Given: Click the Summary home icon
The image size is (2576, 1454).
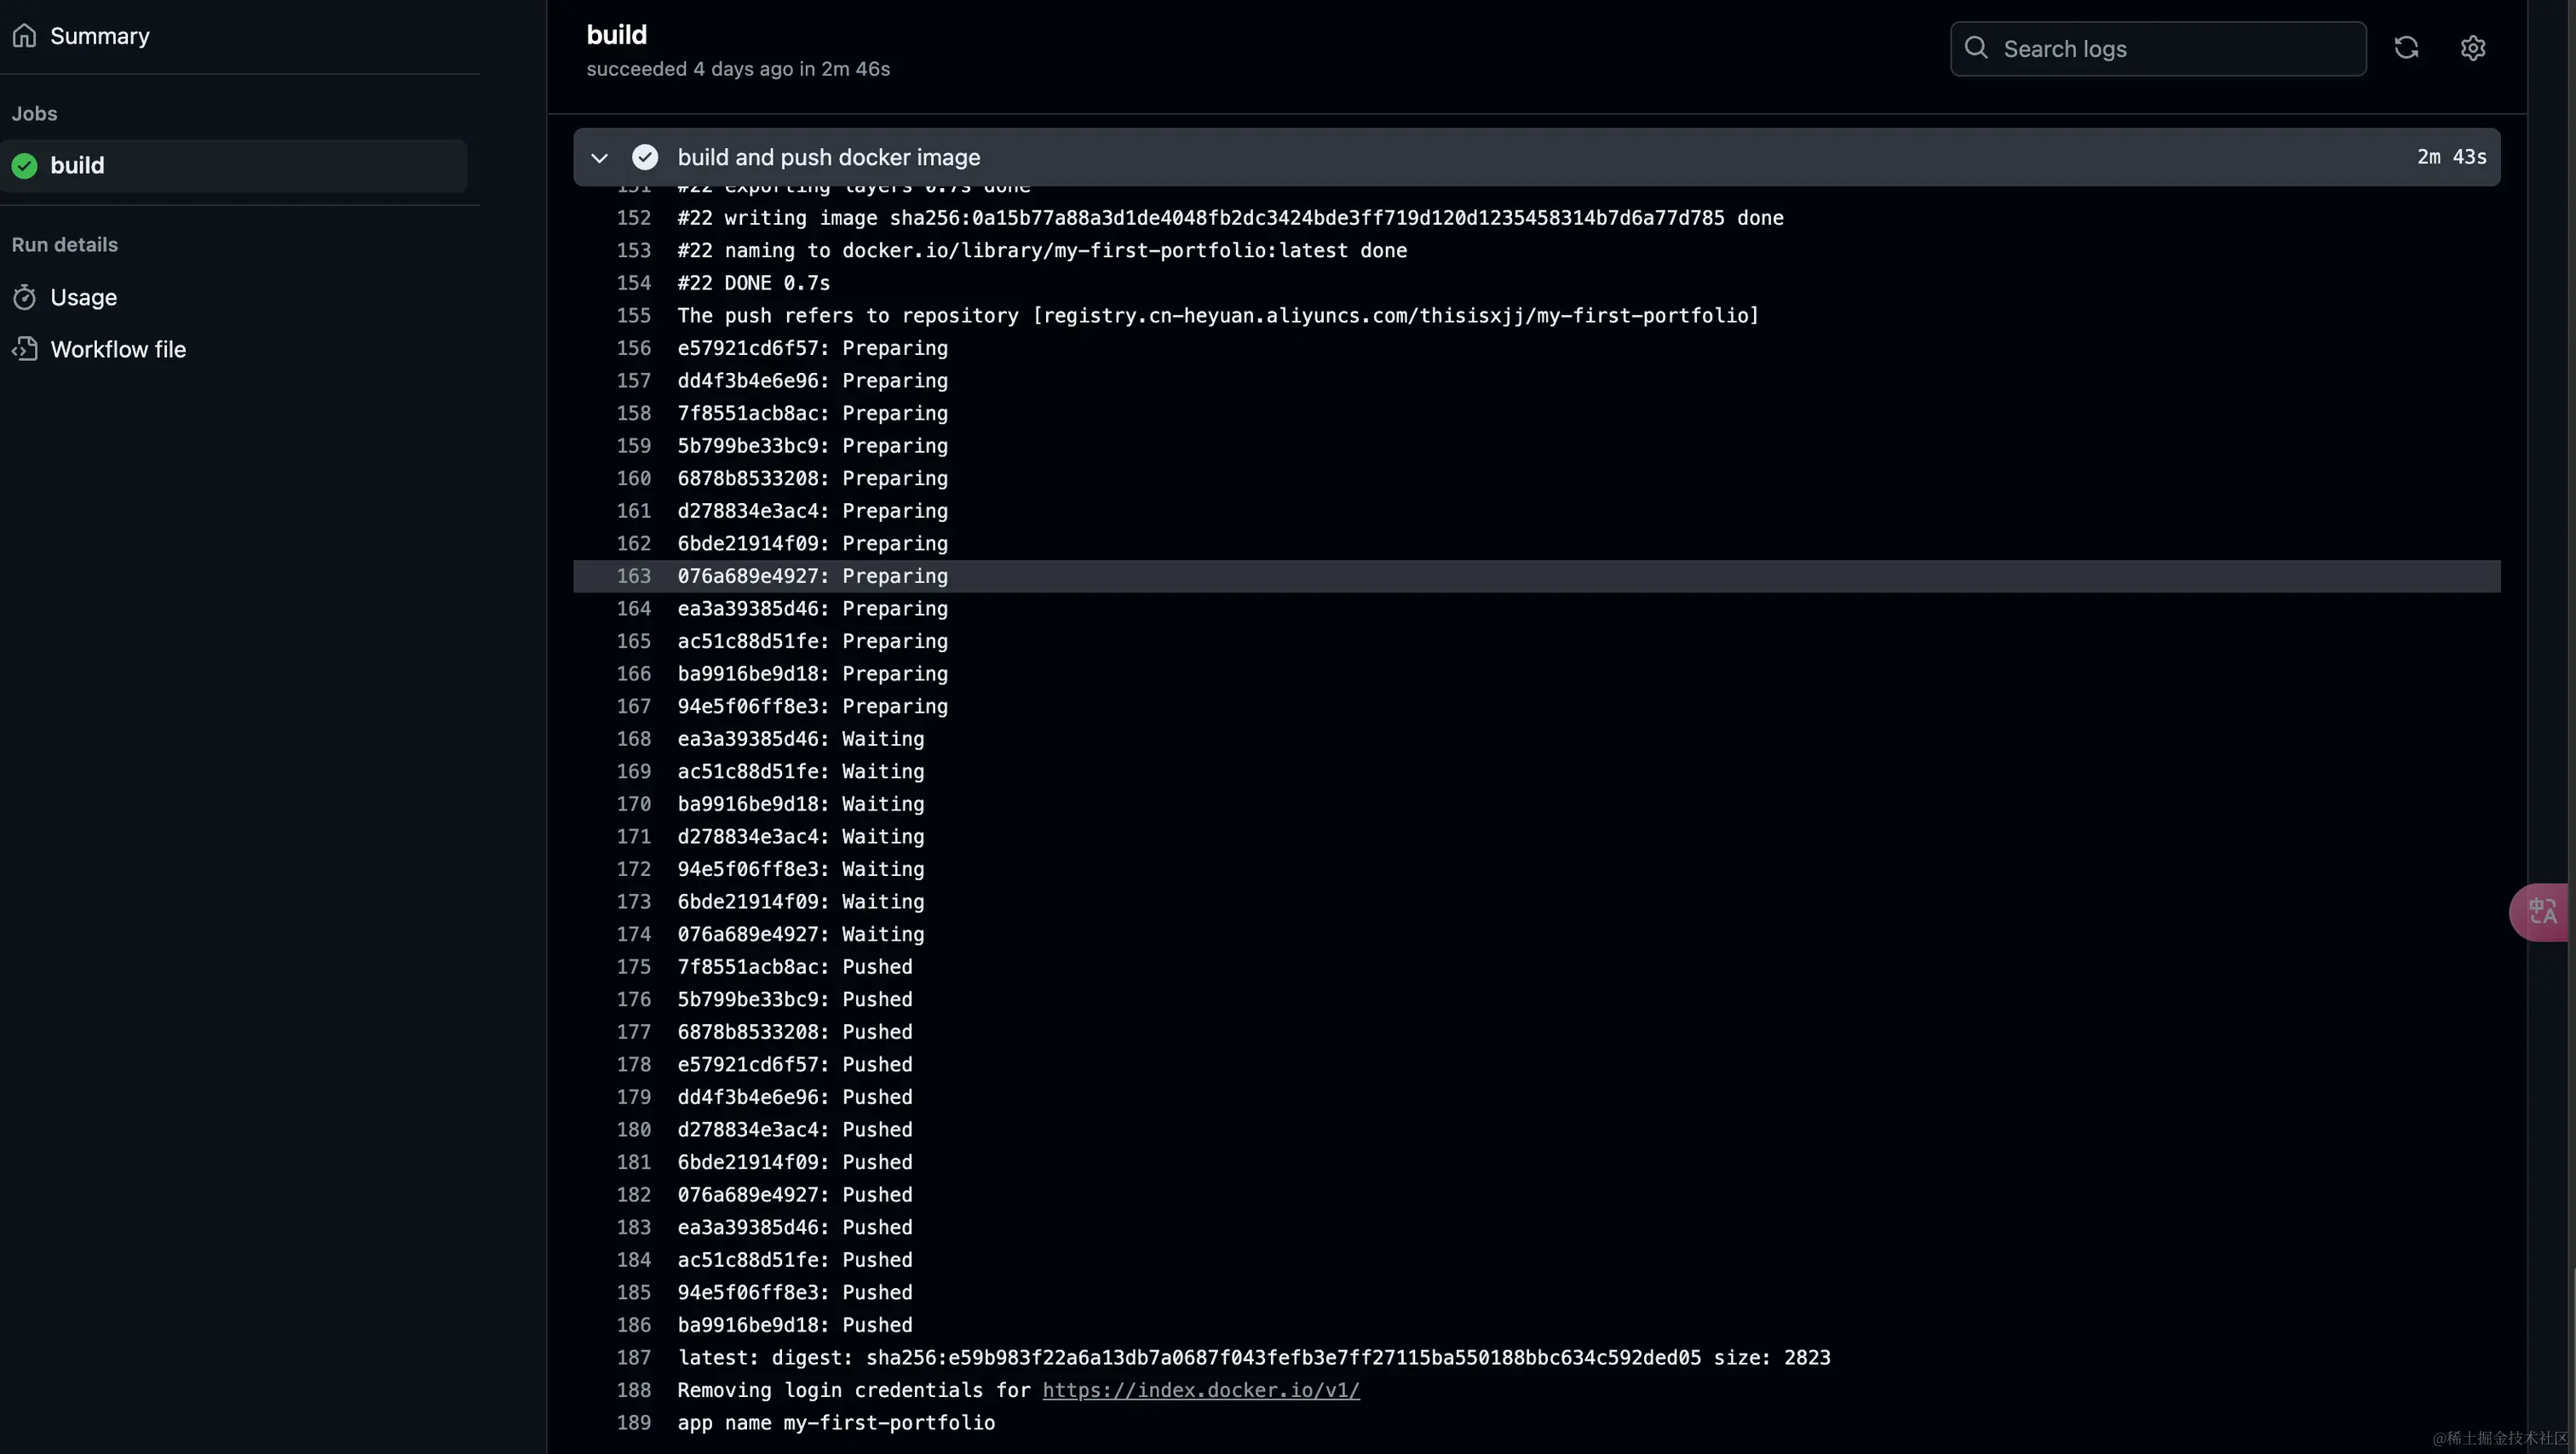Looking at the screenshot, I should click(x=25, y=36).
